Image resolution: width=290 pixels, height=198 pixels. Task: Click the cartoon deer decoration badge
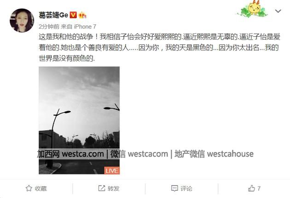(x=253, y=9)
